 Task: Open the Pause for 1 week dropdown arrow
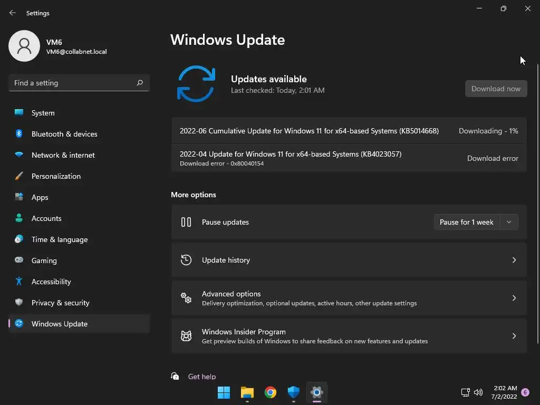[509, 222]
